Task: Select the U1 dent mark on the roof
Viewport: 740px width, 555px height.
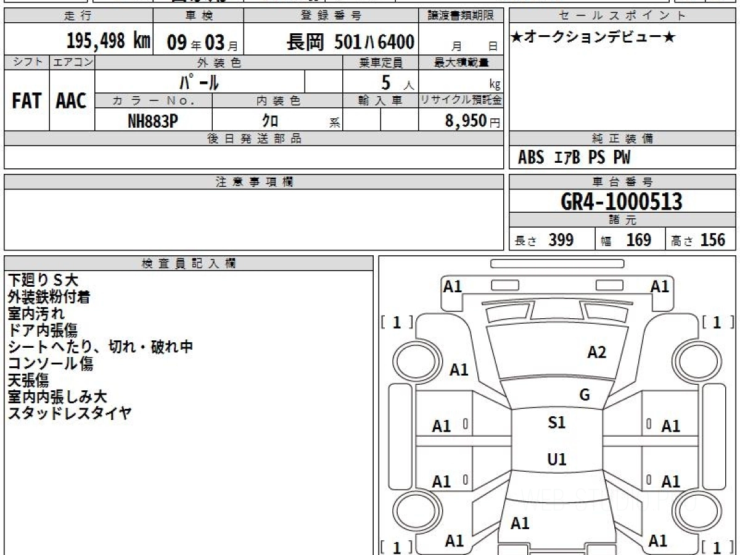Action: pyautogui.click(x=556, y=459)
